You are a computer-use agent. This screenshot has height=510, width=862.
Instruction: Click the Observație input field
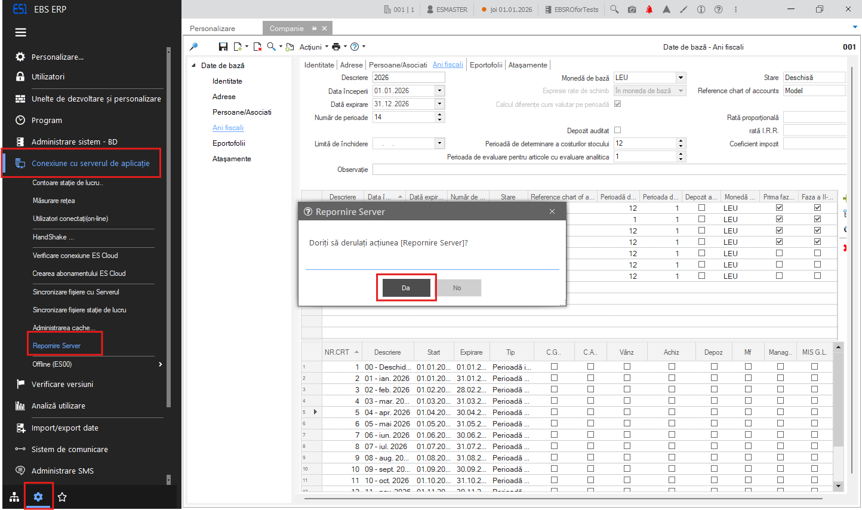pyautogui.click(x=609, y=170)
